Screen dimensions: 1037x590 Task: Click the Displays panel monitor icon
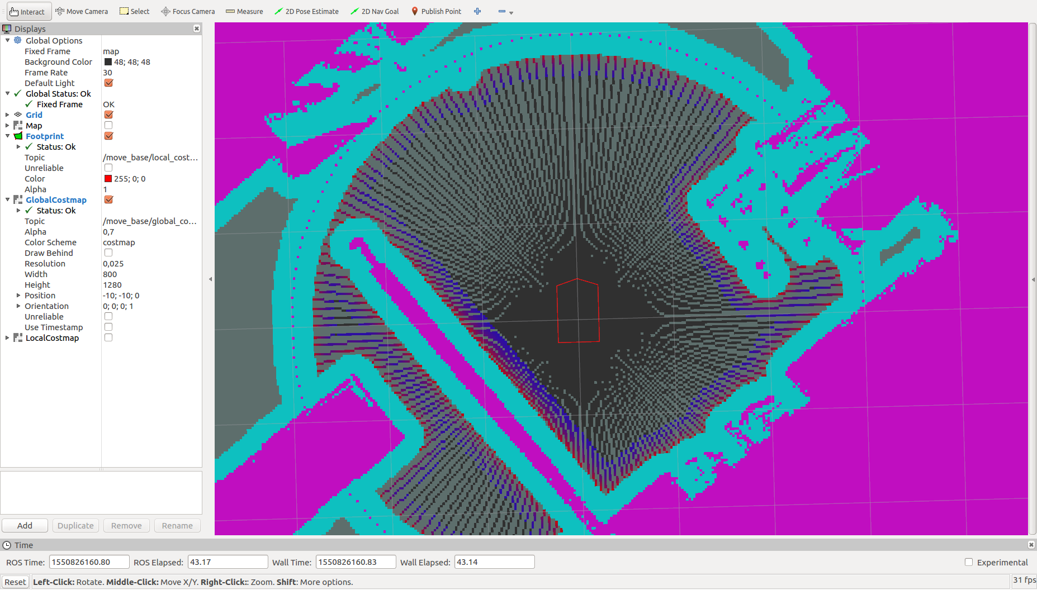click(7, 28)
